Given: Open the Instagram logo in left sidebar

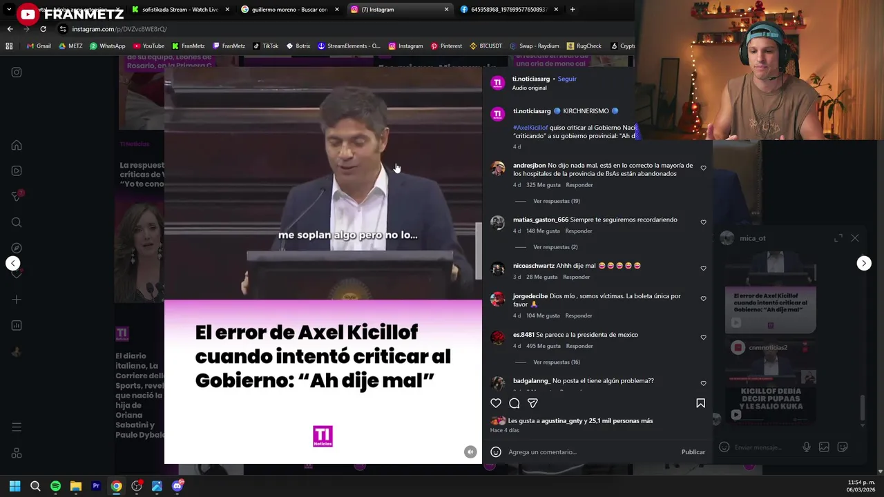Looking at the screenshot, I should 17,72.
